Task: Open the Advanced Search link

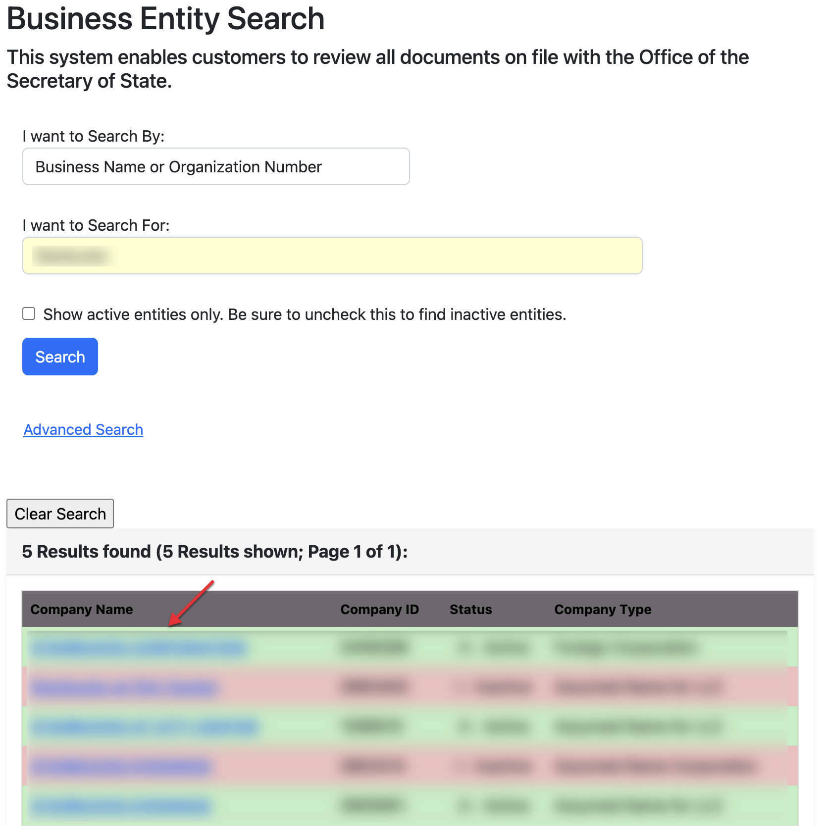Action: coord(83,430)
